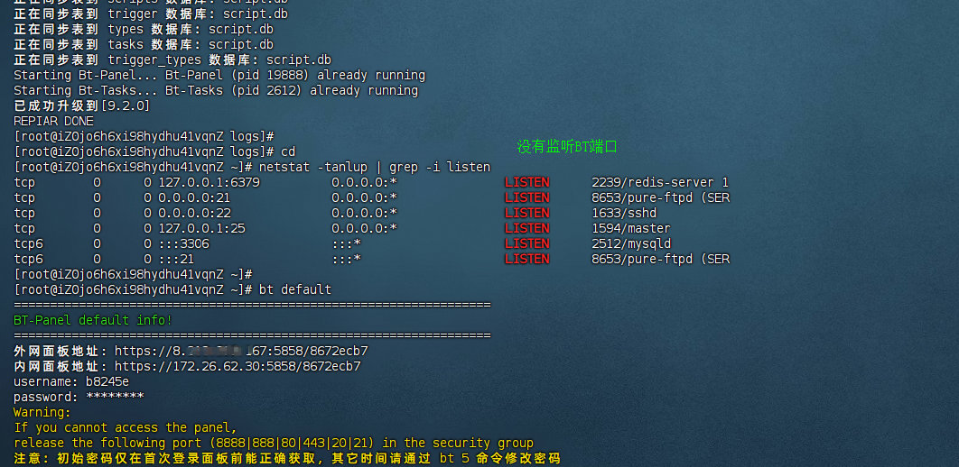Click the 'bt 5' password reminder note
This screenshot has height=467, width=959.
tap(287, 458)
